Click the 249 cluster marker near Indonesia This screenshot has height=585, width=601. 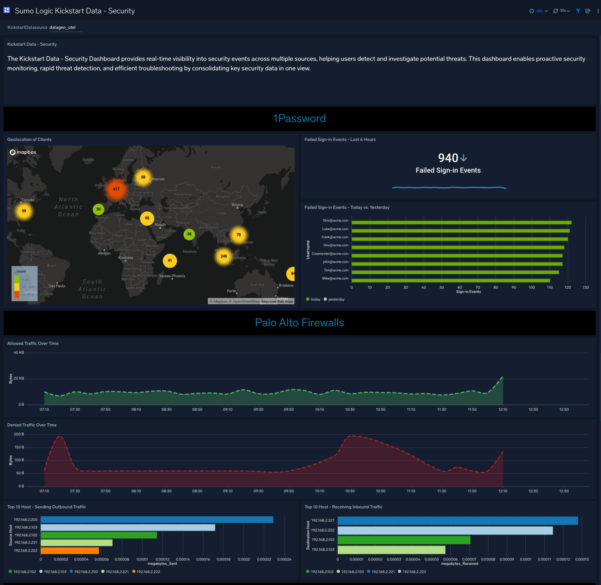[x=223, y=256]
